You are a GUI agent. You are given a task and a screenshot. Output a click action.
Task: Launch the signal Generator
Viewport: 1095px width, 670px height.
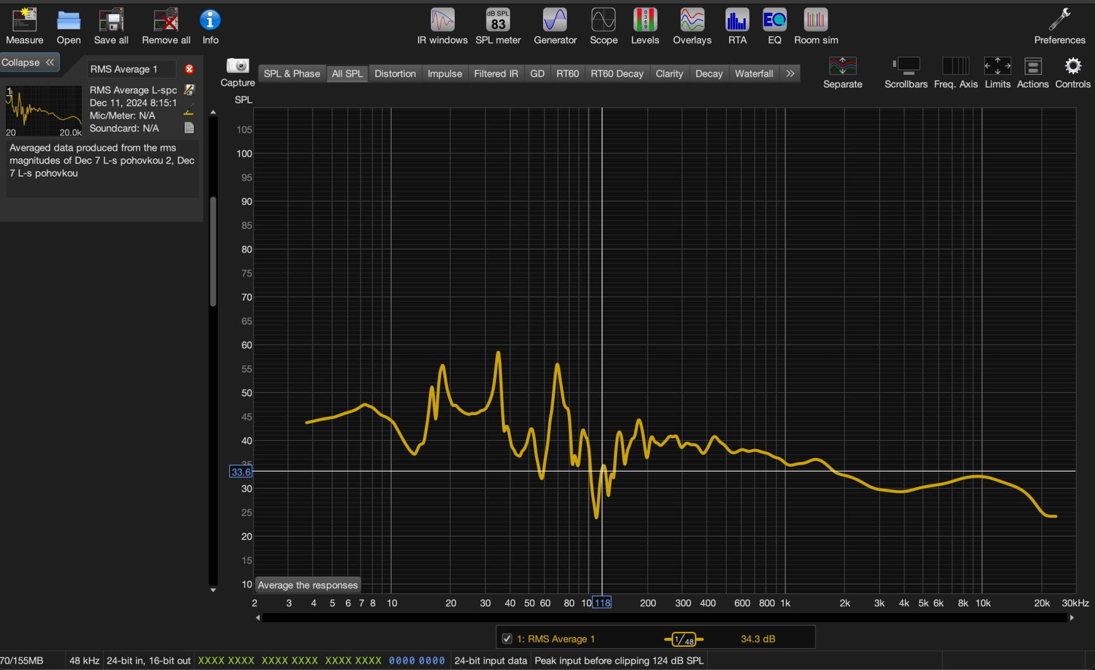point(555,21)
